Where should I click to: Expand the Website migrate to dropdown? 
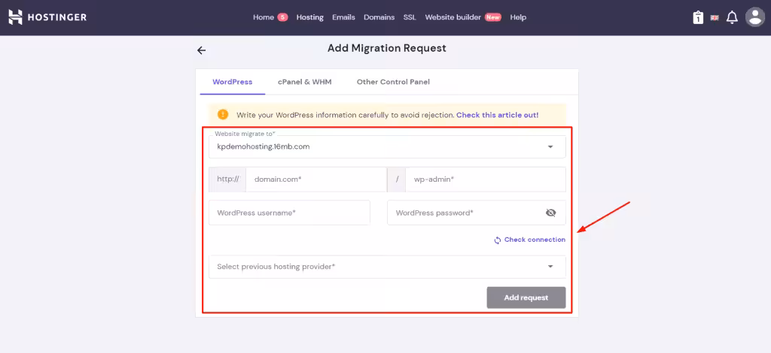tap(387, 146)
